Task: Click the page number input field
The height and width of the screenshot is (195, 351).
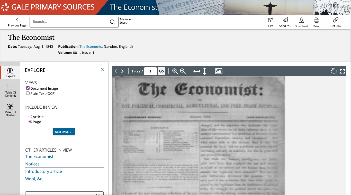Action: tap(150, 71)
